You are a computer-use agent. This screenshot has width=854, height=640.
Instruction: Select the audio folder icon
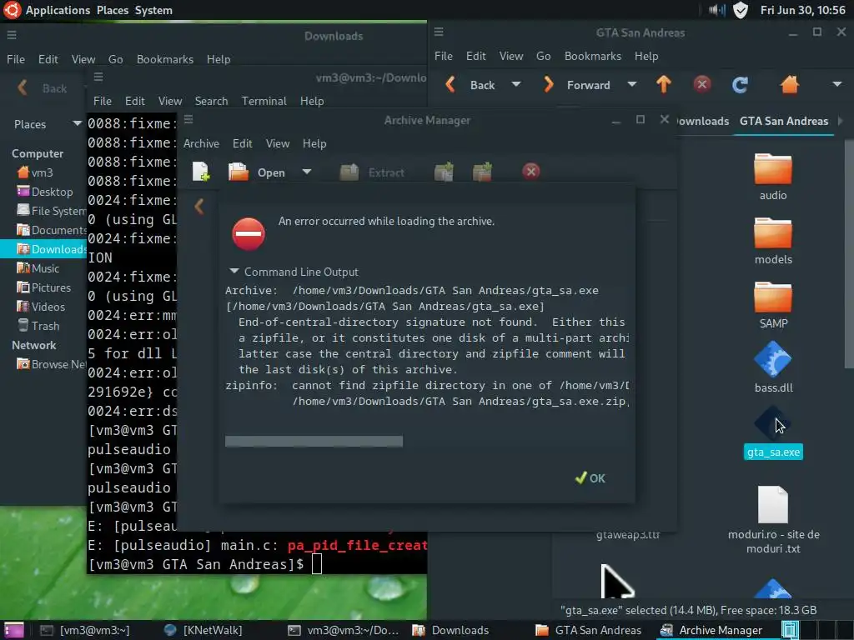[773, 169]
